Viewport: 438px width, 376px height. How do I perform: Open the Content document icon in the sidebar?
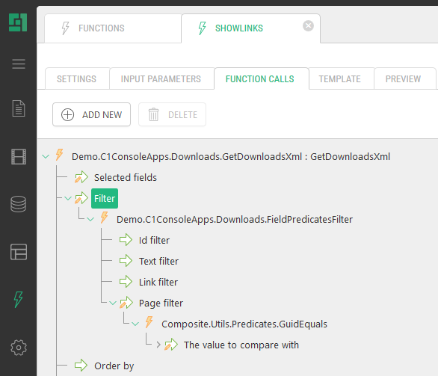19,108
